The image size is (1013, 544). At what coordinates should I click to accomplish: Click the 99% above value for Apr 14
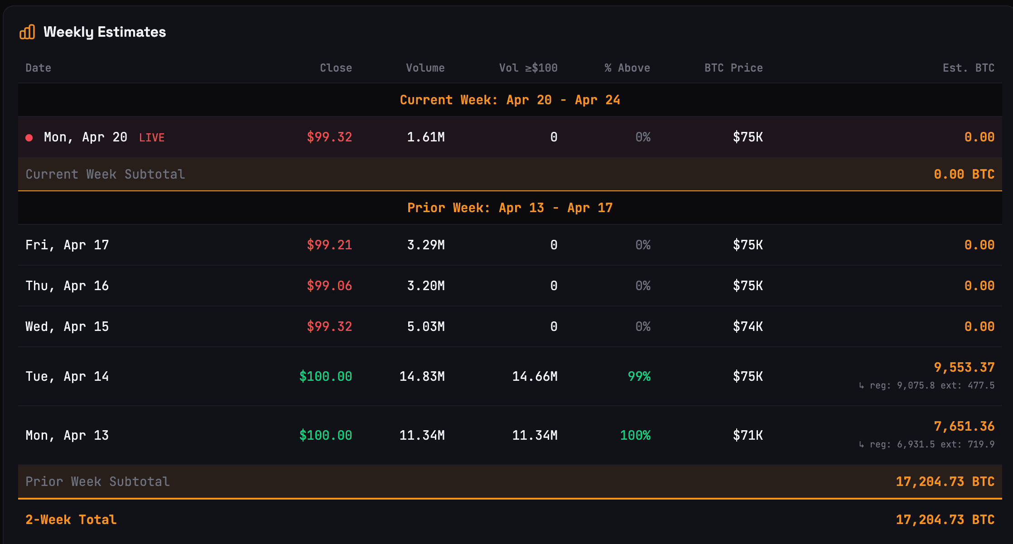tap(639, 376)
